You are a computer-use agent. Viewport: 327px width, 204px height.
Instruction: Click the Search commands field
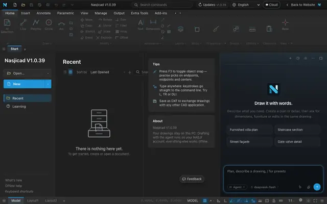162,5
